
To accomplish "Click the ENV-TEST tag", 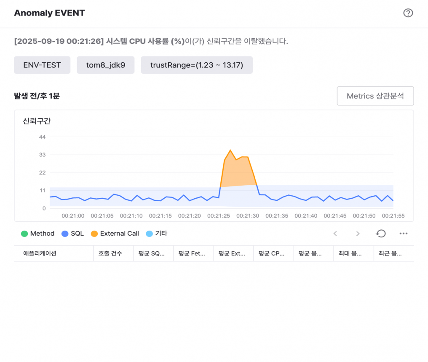I will click(x=42, y=65).
